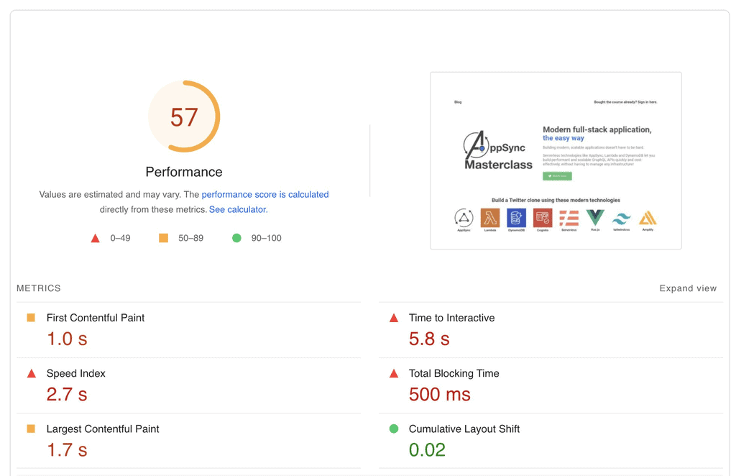Click the Lambda icon in the page preview
The height and width of the screenshot is (476, 736).
tap(490, 218)
